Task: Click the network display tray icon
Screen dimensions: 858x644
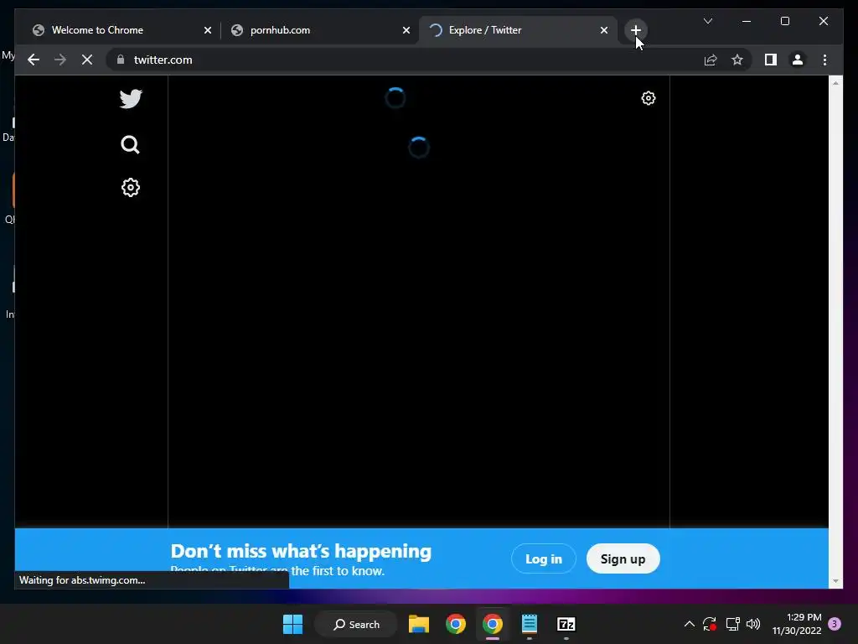Action: click(732, 624)
